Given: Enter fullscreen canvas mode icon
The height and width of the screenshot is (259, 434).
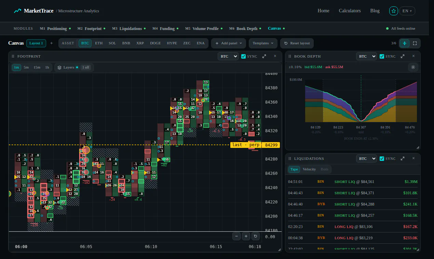Looking at the screenshot, I should [x=415, y=43].
